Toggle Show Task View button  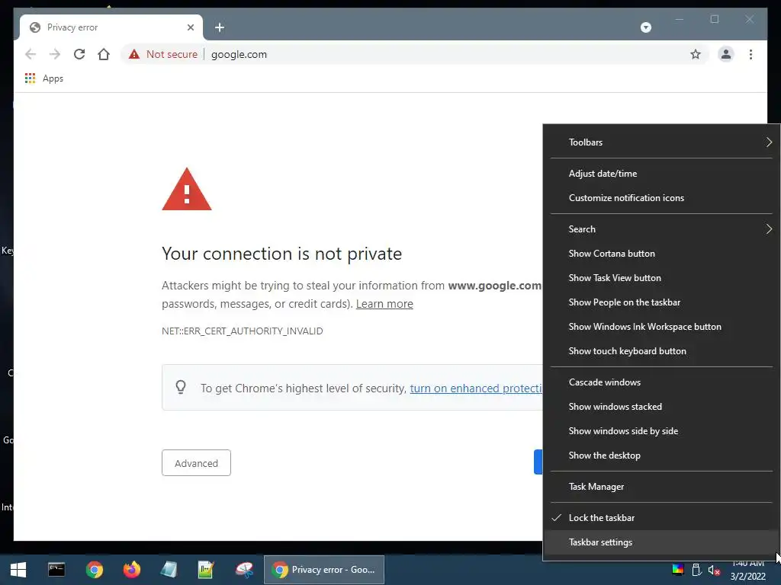[661, 278]
